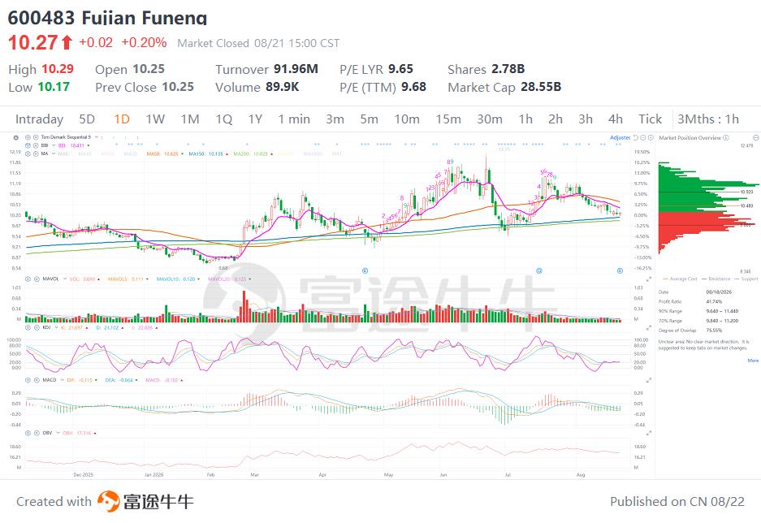
Task: Expand the KDJ indicator dropdown
Action: (x=55, y=327)
